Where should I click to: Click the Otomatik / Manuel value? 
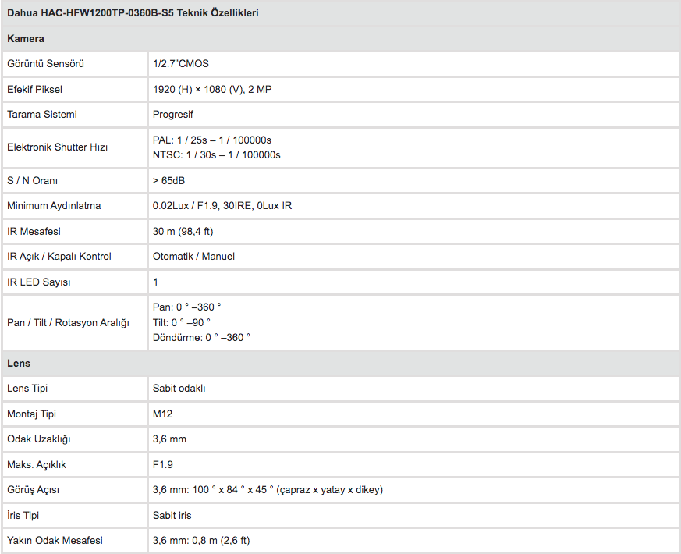(x=193, y=257)
